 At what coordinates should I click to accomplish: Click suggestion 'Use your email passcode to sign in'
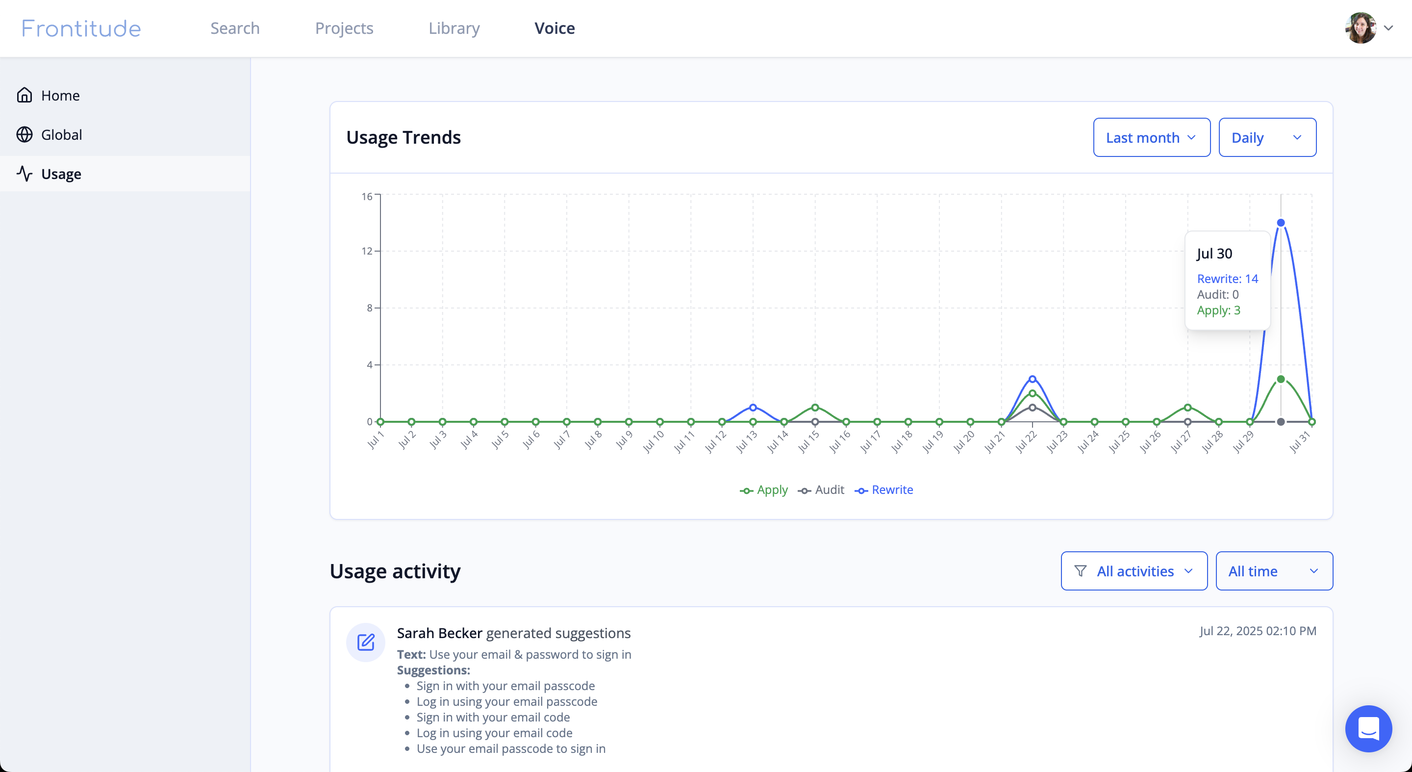click(511, 749)
